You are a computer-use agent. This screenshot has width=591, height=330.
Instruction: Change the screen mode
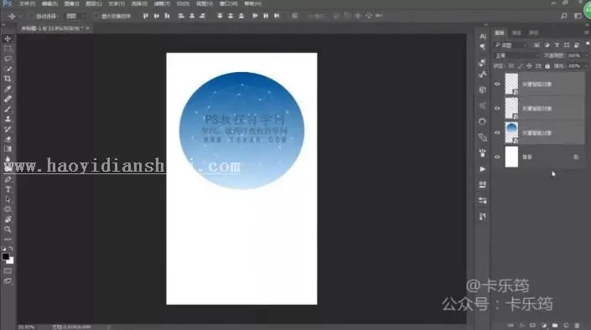point(8,281)
